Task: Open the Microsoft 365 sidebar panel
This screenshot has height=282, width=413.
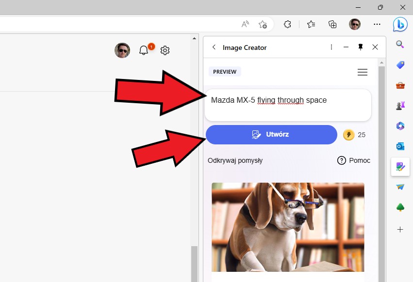Action: [400, 125]
